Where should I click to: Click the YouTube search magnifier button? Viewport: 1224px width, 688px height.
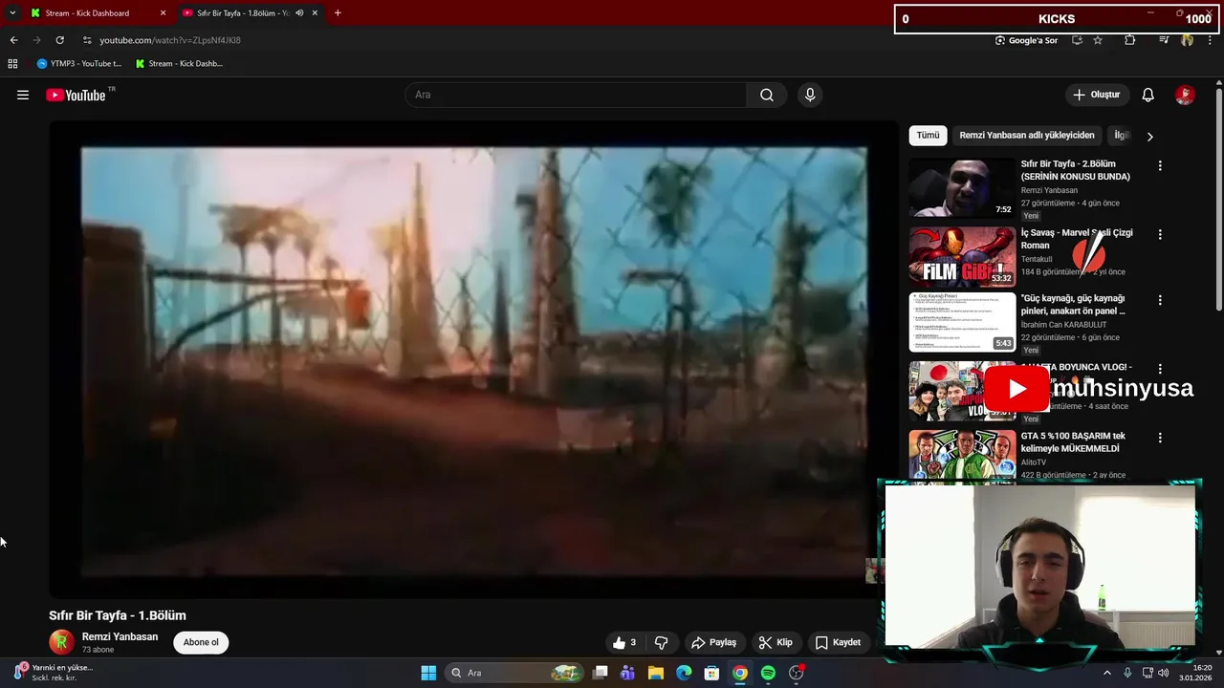pyautogui.click(x=767, y=95)
